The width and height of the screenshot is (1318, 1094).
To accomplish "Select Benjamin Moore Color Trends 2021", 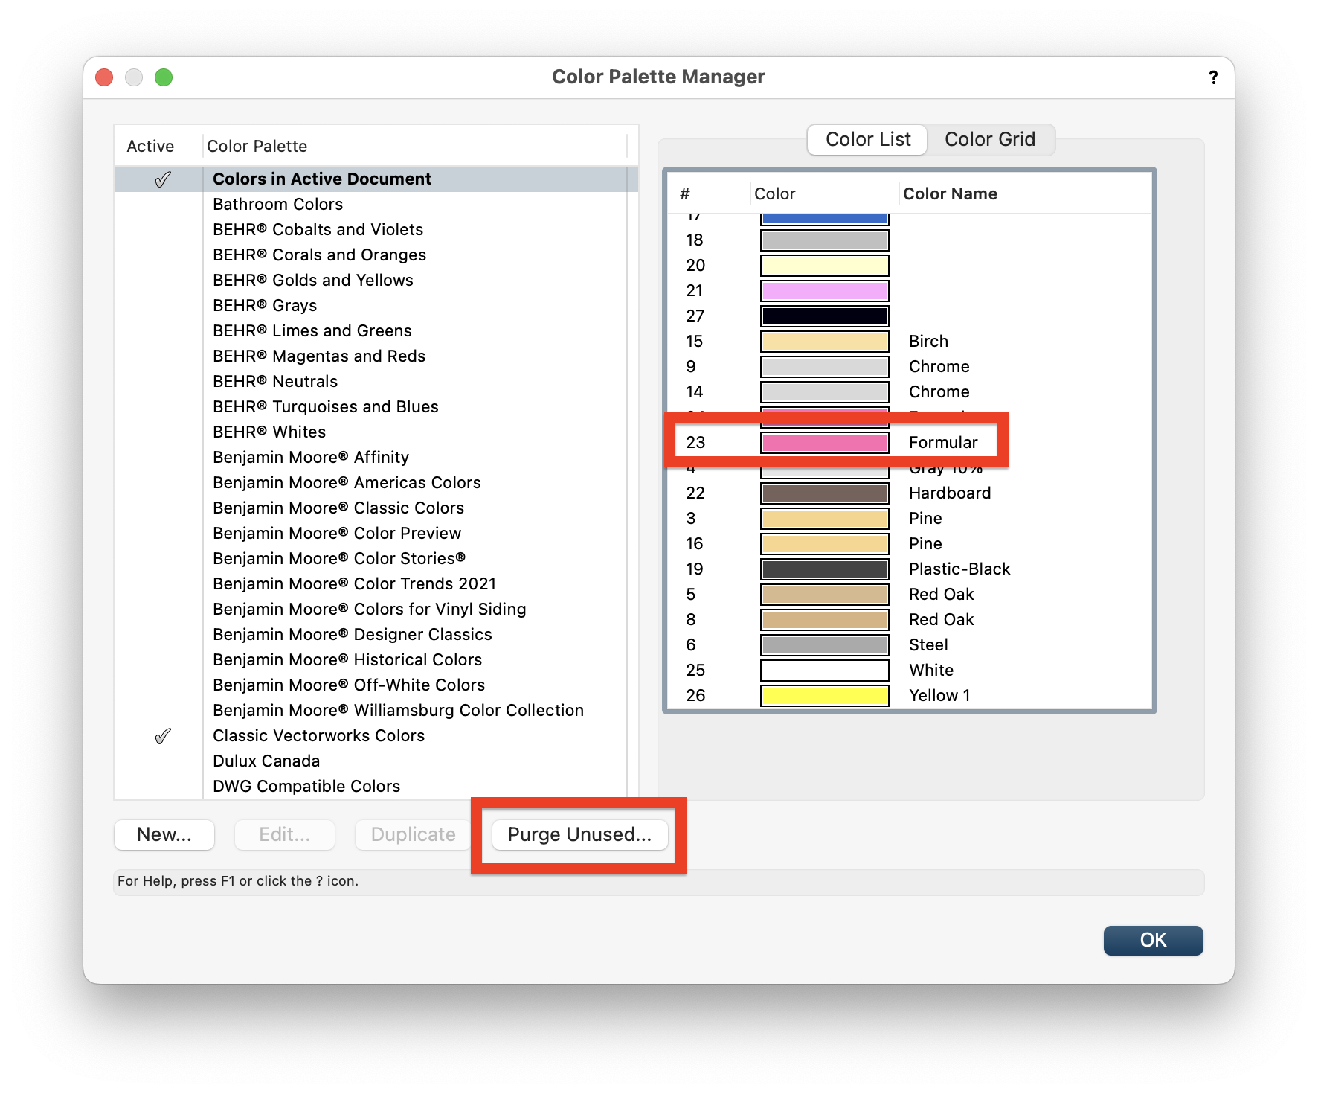I will [355, 583].
